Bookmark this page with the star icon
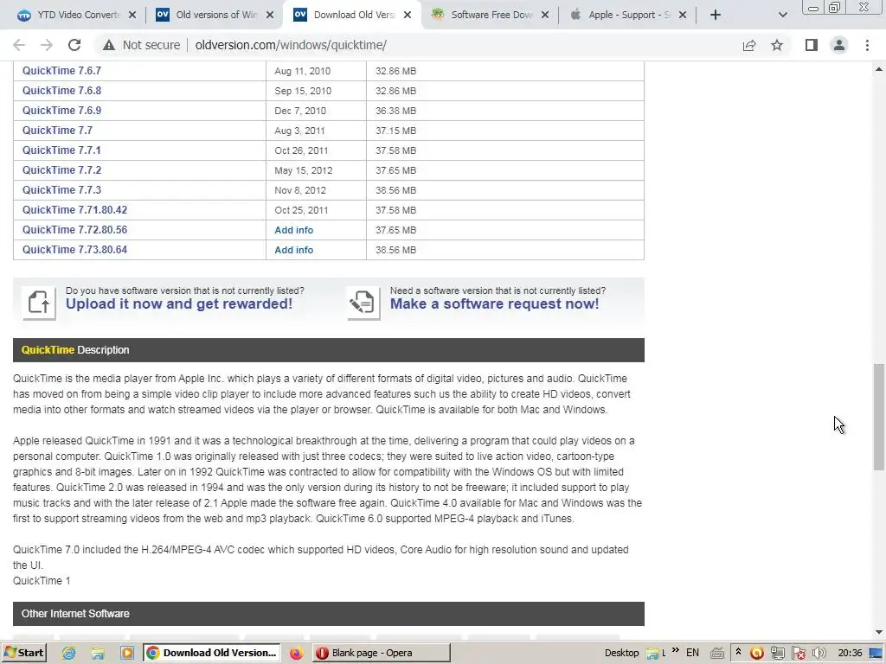This screenshot has width=886, height=664. [x=777, y=45]
